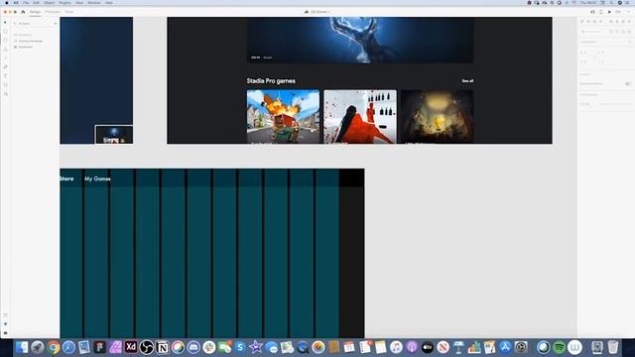Open Adobe XD from the Dock
This screenshot has width=635, height=357.
tap(131, 347)
